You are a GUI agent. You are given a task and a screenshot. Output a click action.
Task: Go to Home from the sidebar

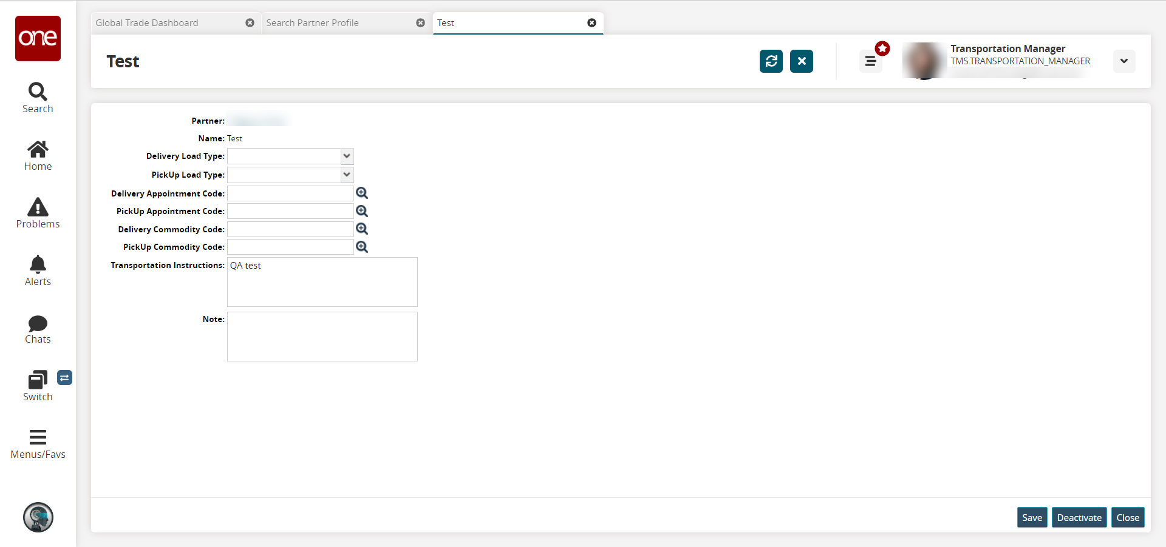38,156
